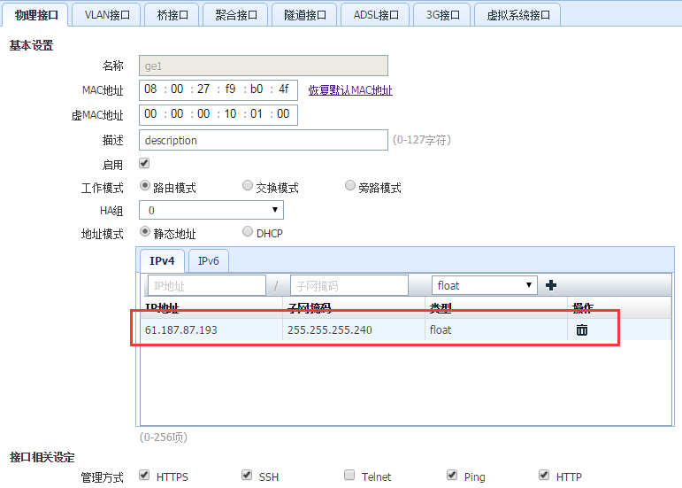Click the 类型 column header
Viewport: 682px width, 488px height.
point(496,308)
